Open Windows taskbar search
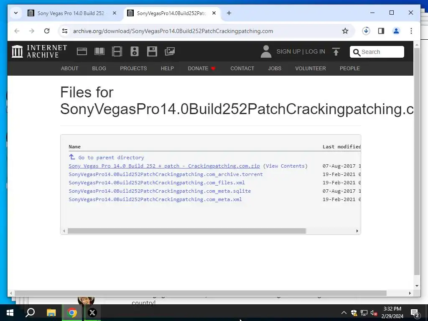Viewport: 428px width, 321px height. (30, 313)
